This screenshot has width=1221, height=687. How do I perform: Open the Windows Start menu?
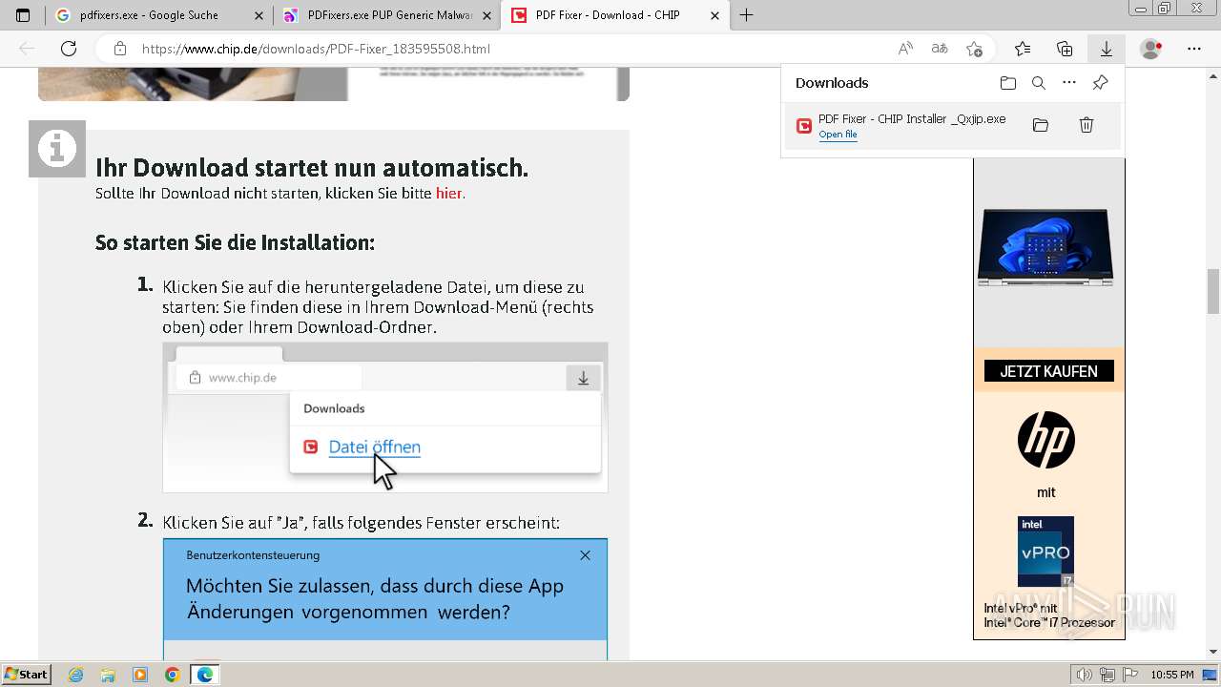(x=26, y=675)
